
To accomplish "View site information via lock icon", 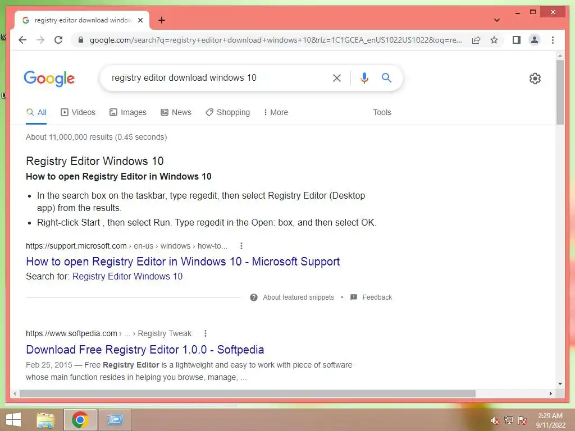I will pos(81,40).
